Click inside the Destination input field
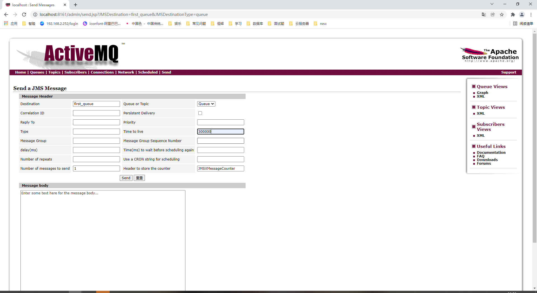Image resolution: width=537 pixels, height=293 pixels. [96, 104]
